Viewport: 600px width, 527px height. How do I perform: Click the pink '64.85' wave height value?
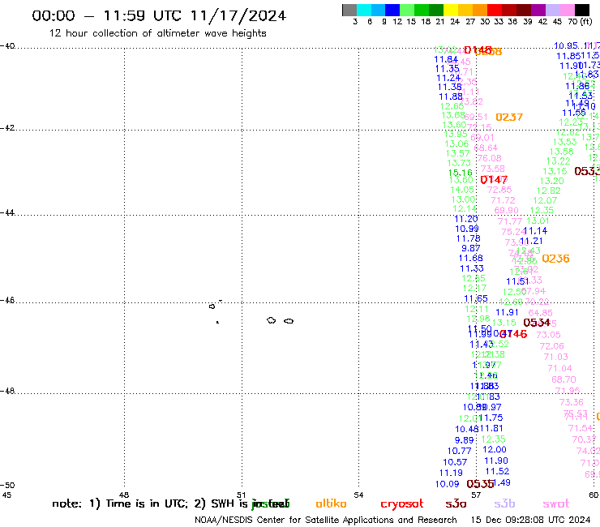(x=540, y=313)
